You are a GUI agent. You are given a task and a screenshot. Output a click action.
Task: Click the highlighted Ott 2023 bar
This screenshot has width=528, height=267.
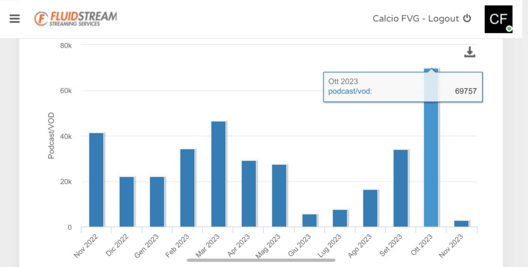(431, 165)
